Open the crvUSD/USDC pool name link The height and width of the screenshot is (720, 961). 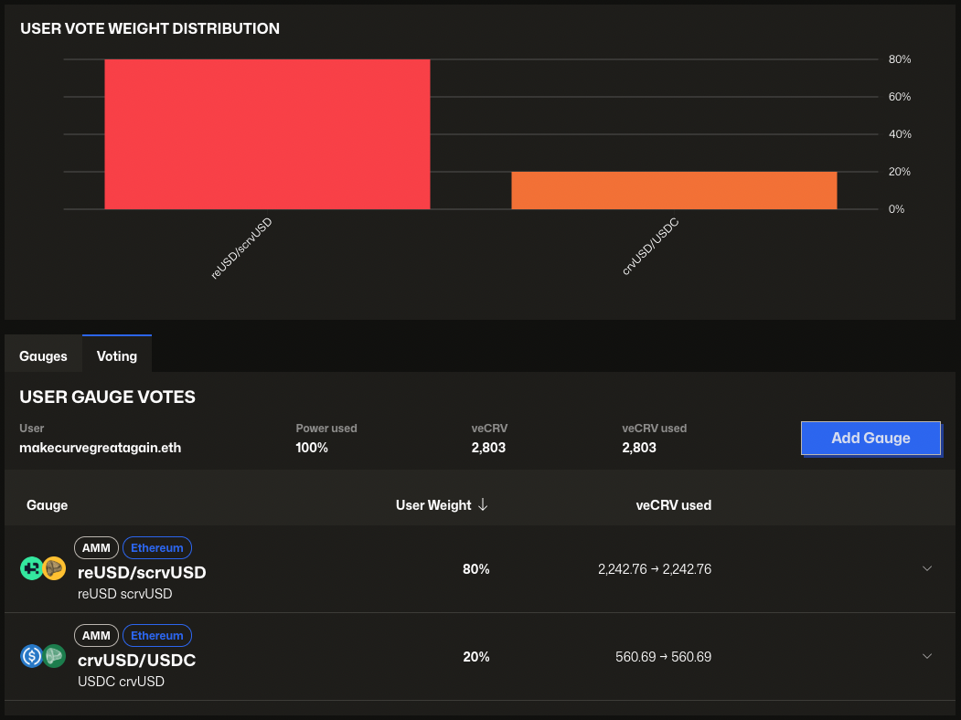137,661
